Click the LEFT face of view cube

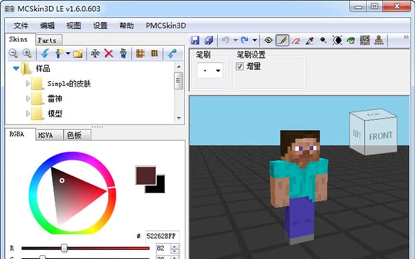[x=357, y=134]
